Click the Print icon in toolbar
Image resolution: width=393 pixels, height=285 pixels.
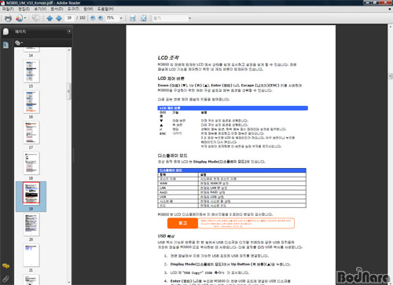click(x=8, y=18)
